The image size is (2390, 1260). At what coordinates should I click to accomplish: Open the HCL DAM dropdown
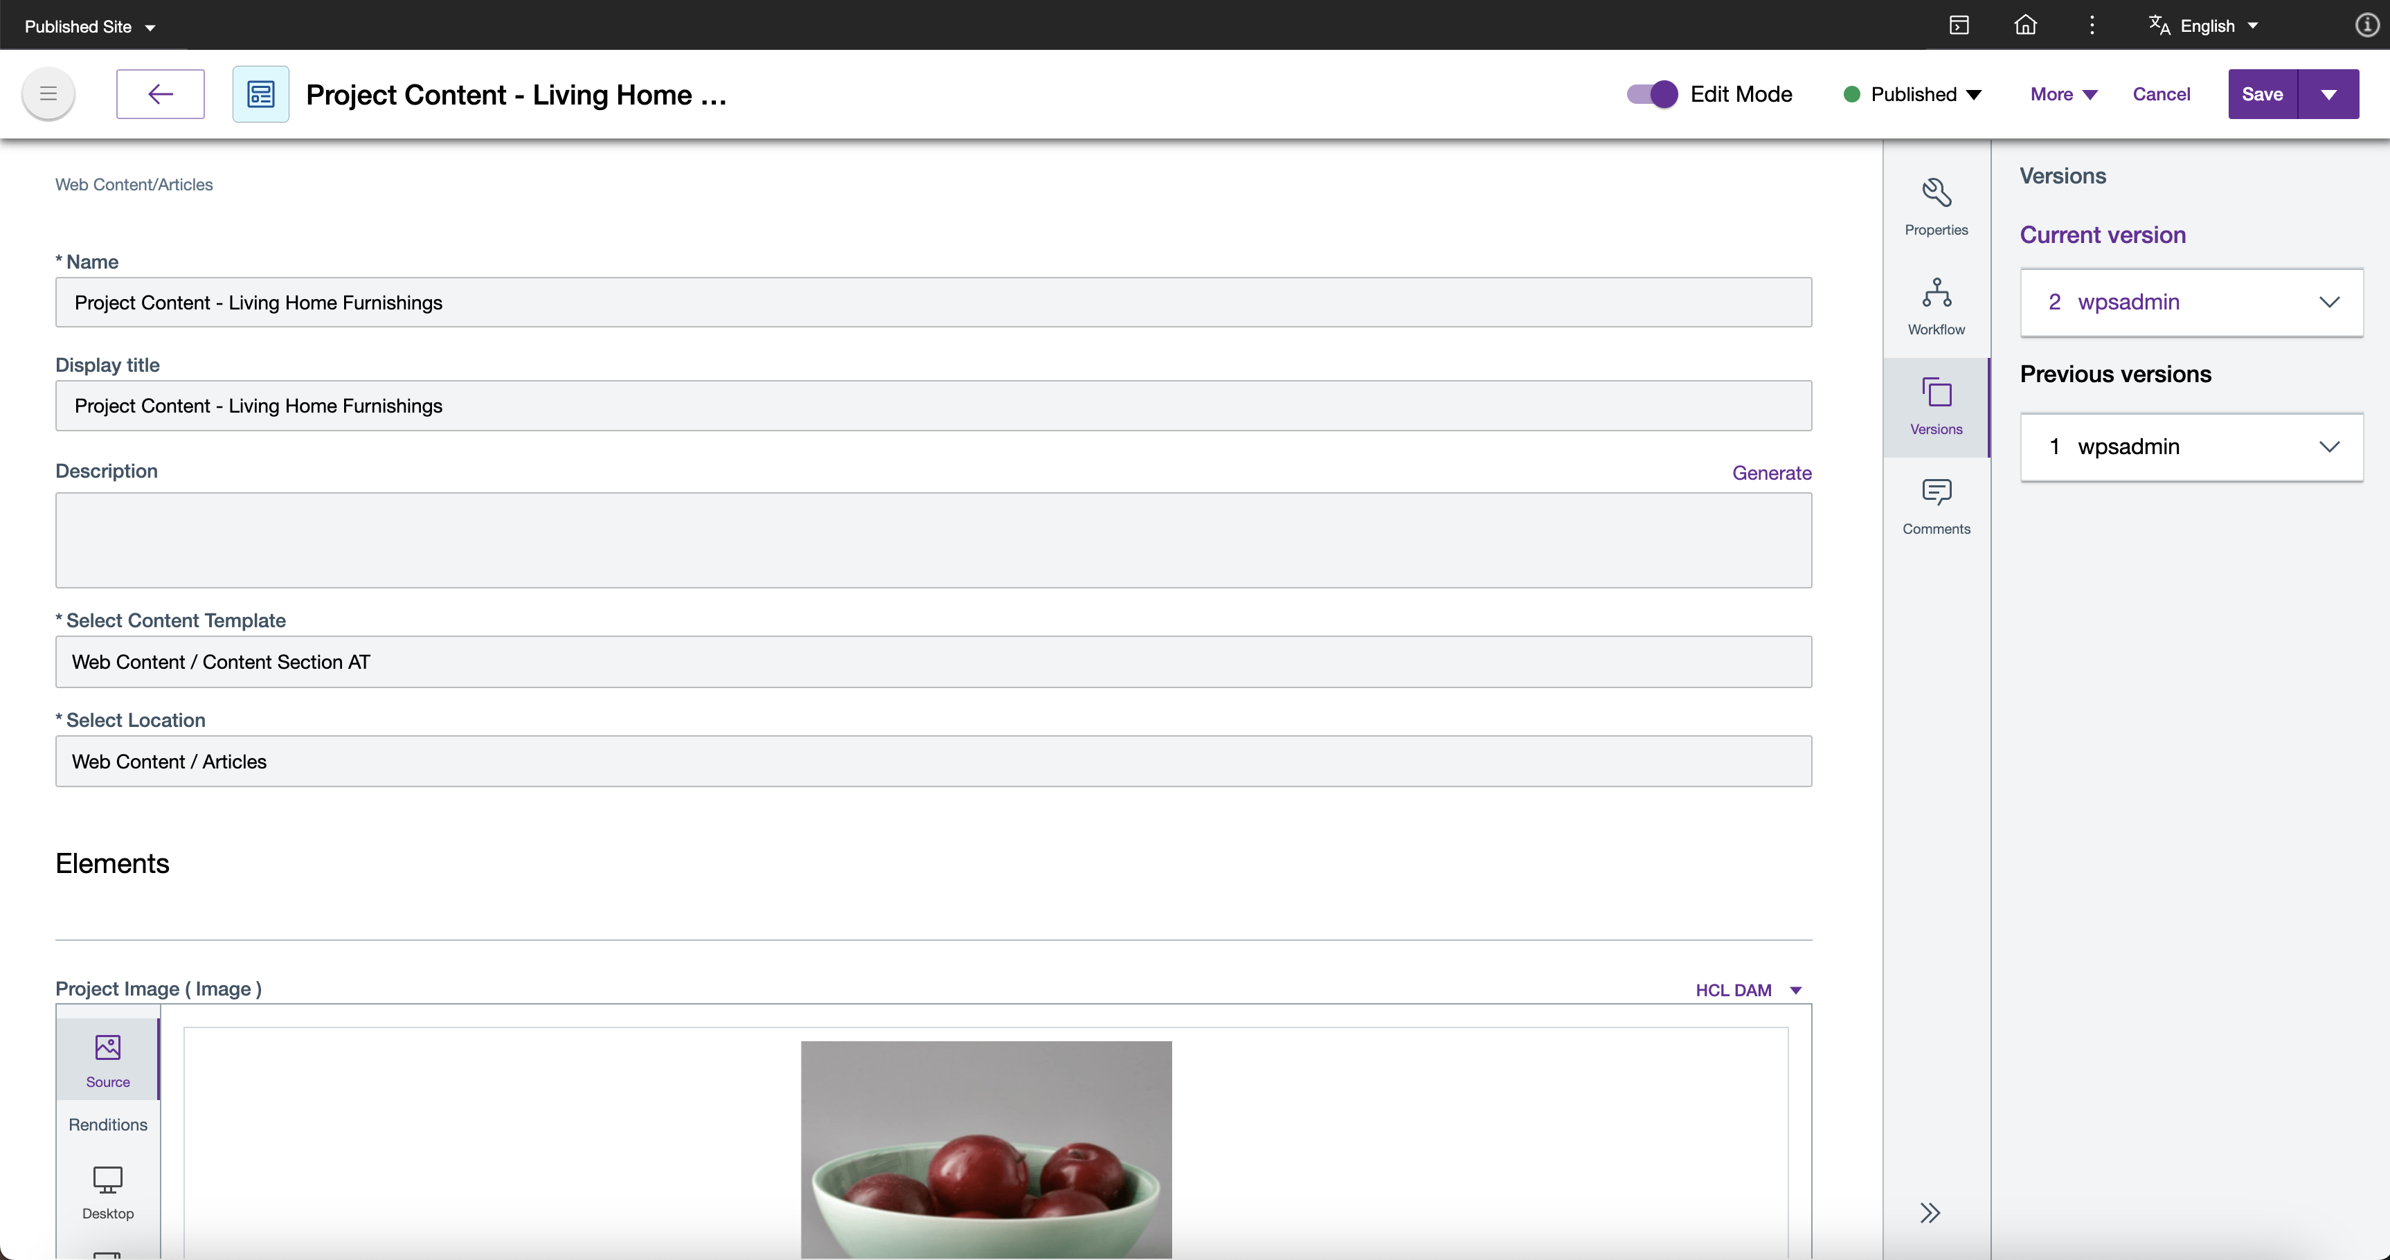tap(1747, 990)
